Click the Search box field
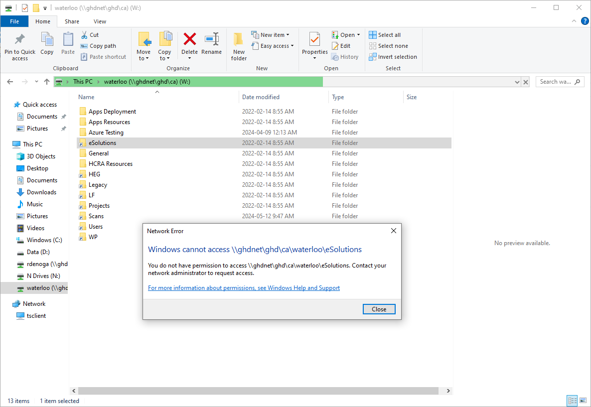This screenshot has height=407, width=591. point(555,82)
